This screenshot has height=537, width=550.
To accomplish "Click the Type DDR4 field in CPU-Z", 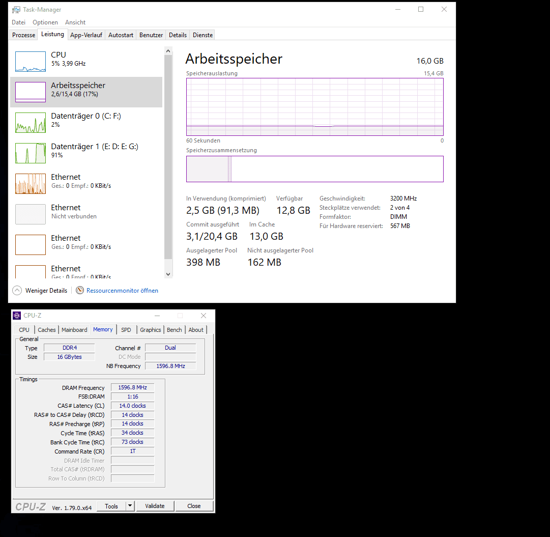I will click(70, 348).
